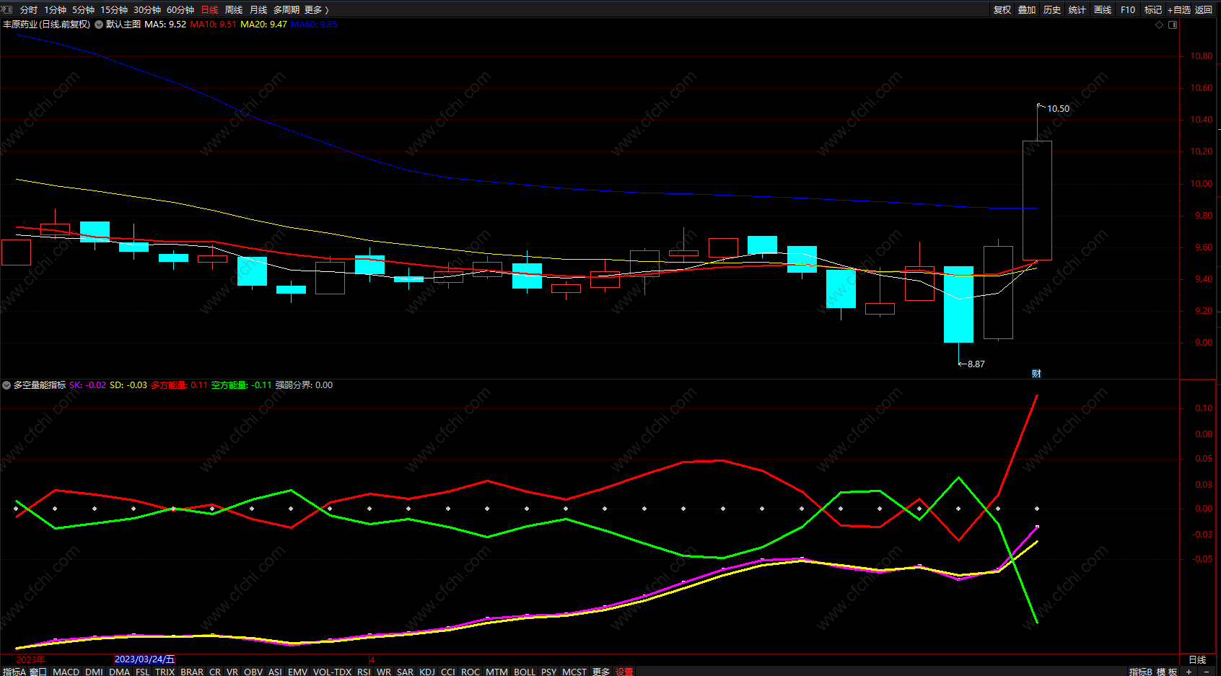The image size is (1221, 676).
Task: Open 历史 history view
Action: pyautogui.click(x=1052, y=10)
